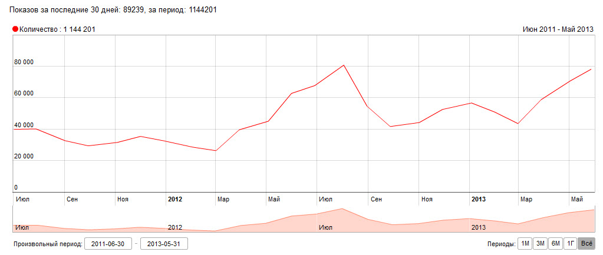Click the legend text Количество : 1 144 201
This screenshot has width=603, height=255.
57,29
